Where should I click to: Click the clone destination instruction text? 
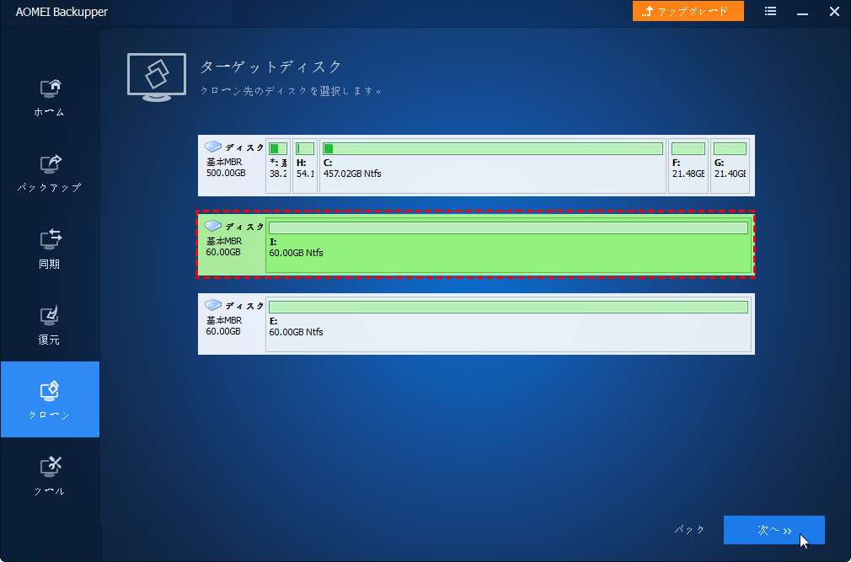coord(292,91)
